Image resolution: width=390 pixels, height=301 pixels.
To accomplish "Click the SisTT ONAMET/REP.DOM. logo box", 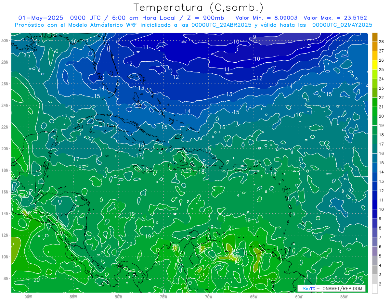I will click(x=331, y=288).
